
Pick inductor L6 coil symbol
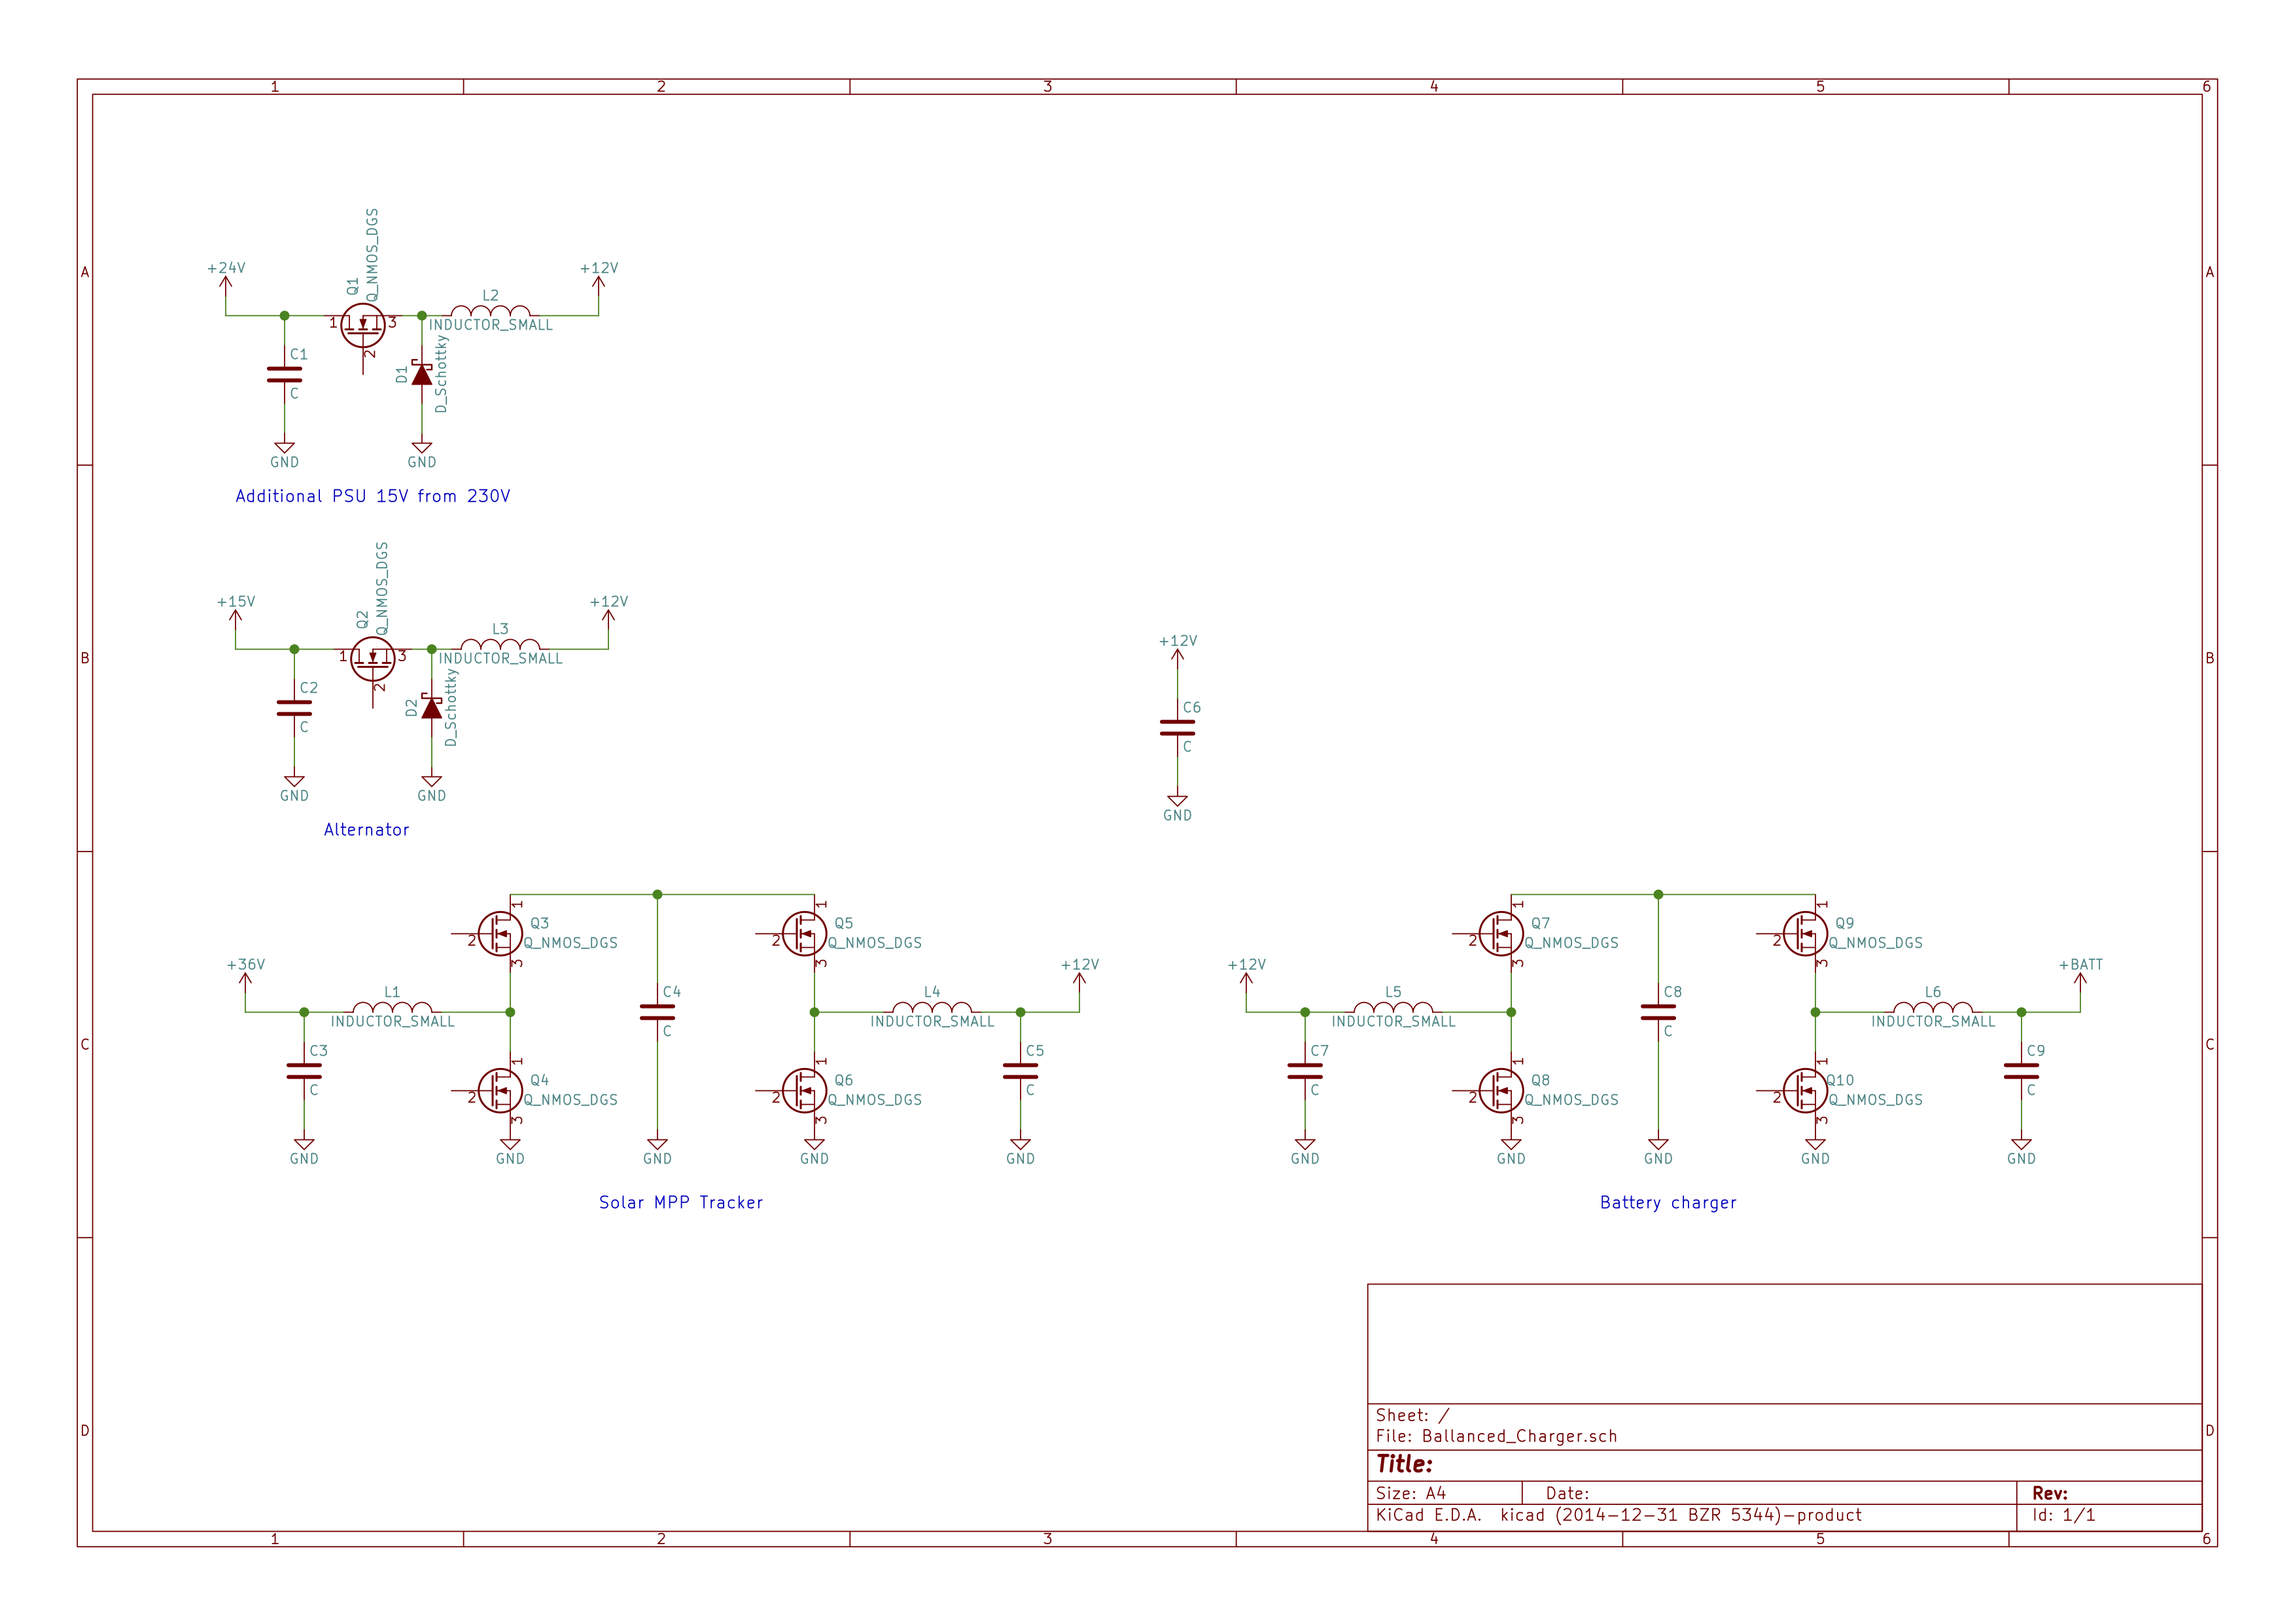(x=1933, y=1007)
